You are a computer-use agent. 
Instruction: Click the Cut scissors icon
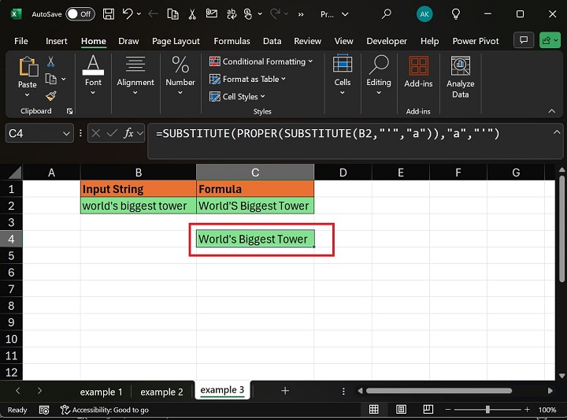(x=51, y=61)
